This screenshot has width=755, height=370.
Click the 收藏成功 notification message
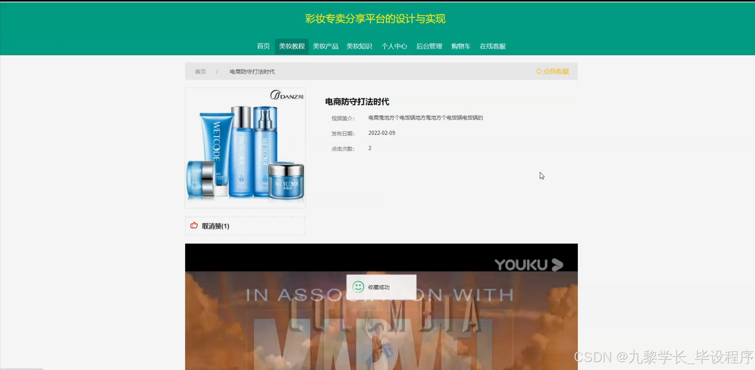pyautogui.click(x=379, y=287)
